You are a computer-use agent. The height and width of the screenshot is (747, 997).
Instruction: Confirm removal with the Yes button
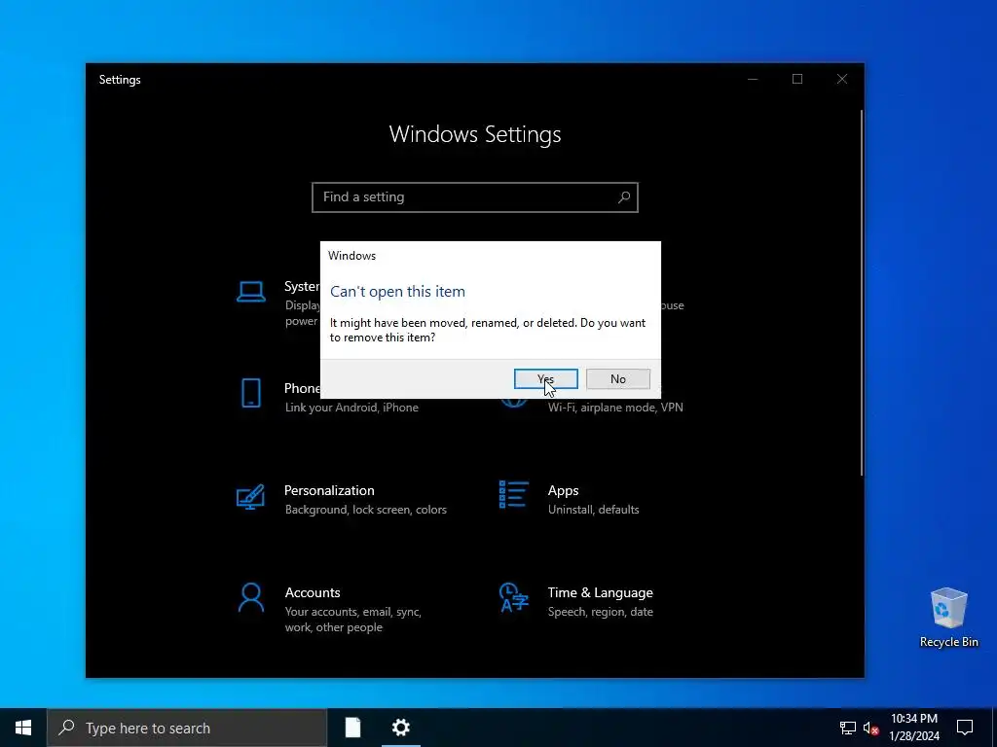click(545, 378)
